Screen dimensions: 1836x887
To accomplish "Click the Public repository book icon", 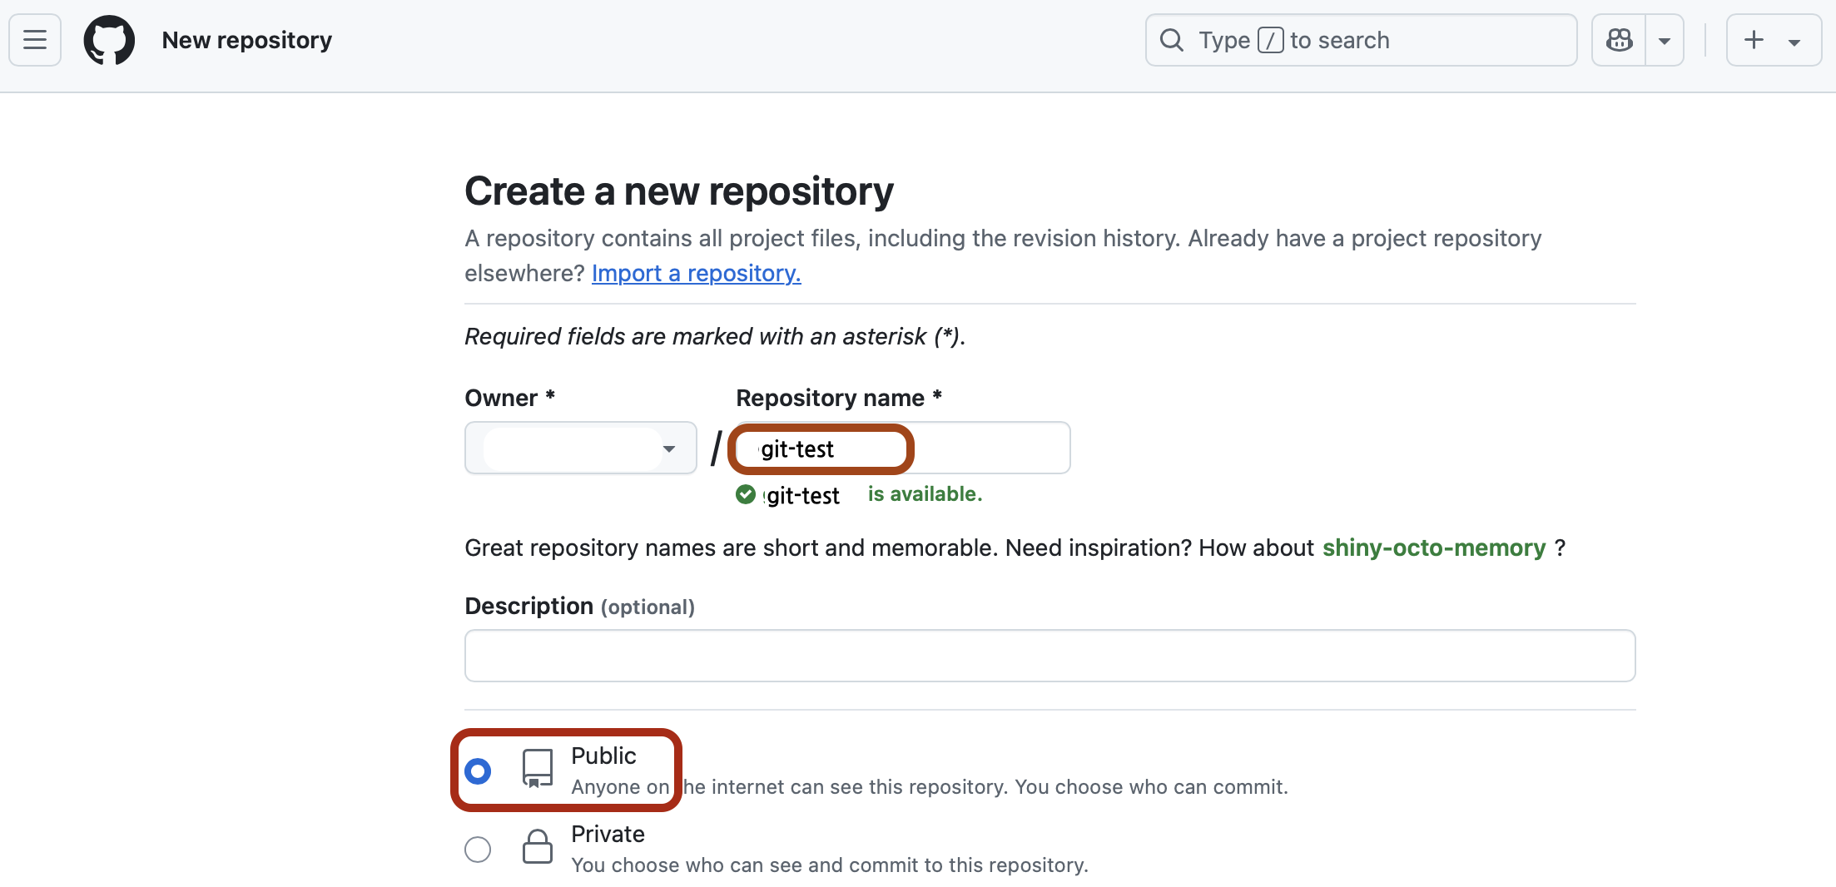I will 537,768.
